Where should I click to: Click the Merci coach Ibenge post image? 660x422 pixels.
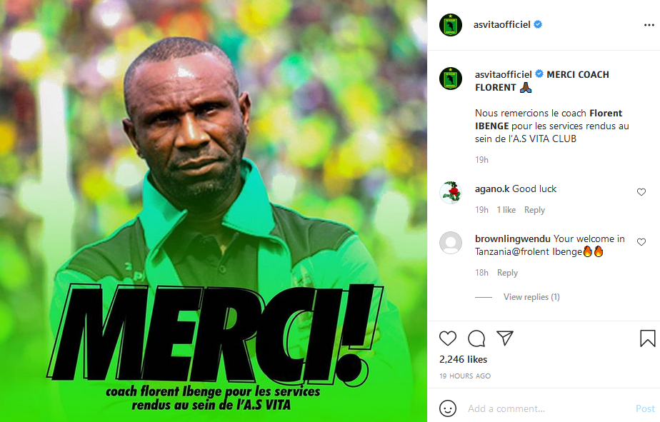point(214,211)
